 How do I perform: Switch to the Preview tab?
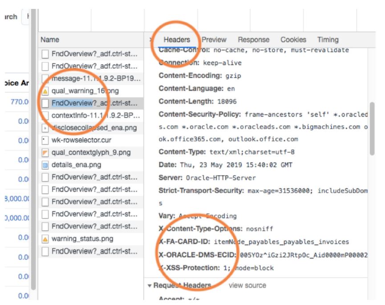[215, 39]
